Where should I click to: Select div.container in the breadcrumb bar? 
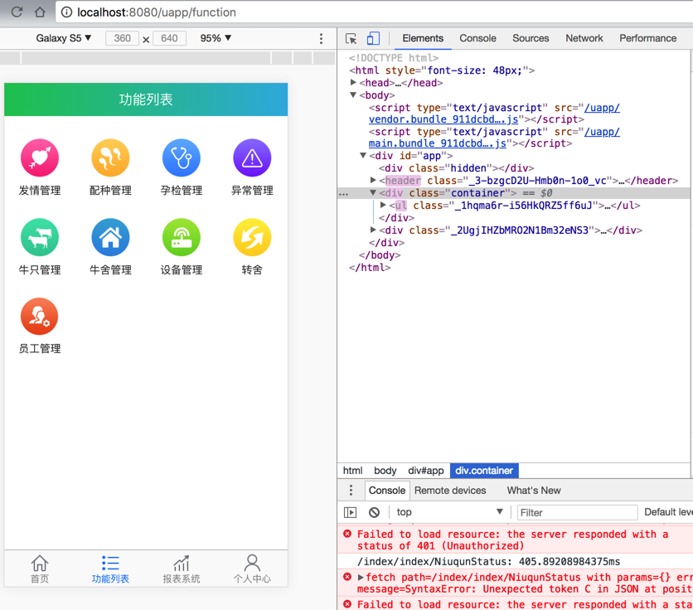click(x=484, y=471)
